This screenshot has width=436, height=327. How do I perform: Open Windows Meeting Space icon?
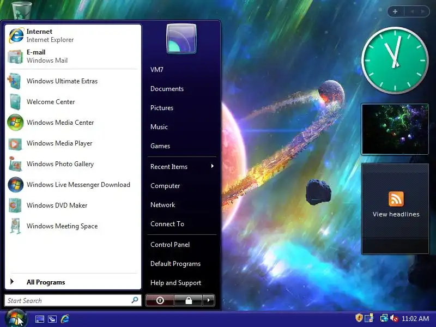tap(15, 226)
